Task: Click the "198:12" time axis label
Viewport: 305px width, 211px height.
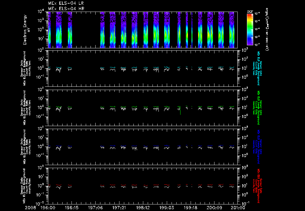Action: coord(143,208)
